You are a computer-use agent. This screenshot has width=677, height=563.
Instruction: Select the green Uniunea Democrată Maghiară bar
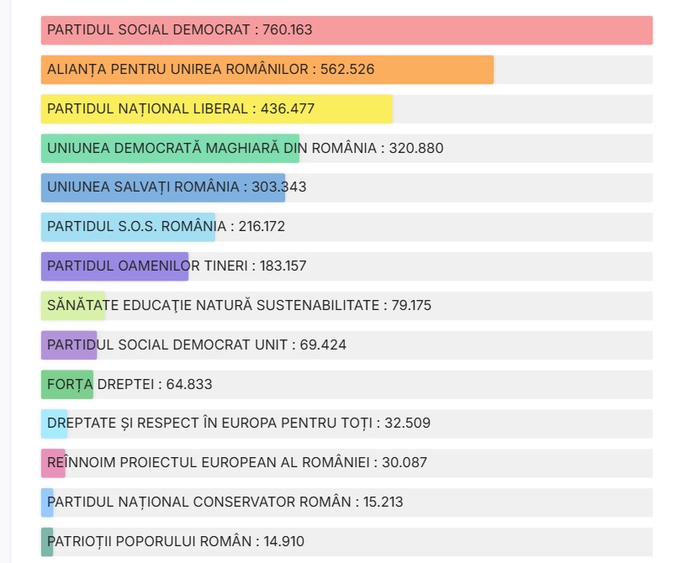coord(170,149)
